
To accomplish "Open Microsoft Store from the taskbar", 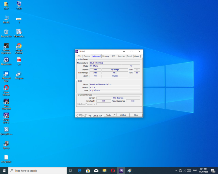I will click(x=88, y=171).
